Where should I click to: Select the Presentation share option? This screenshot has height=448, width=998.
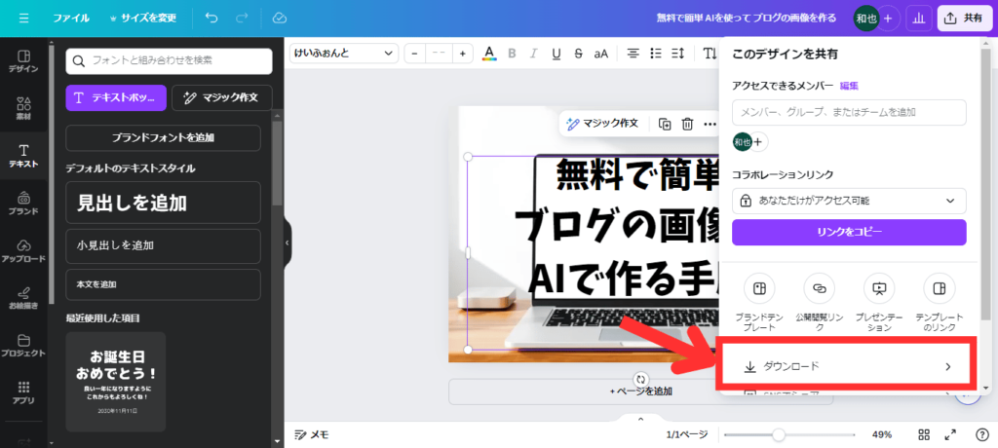click(878, 289)
